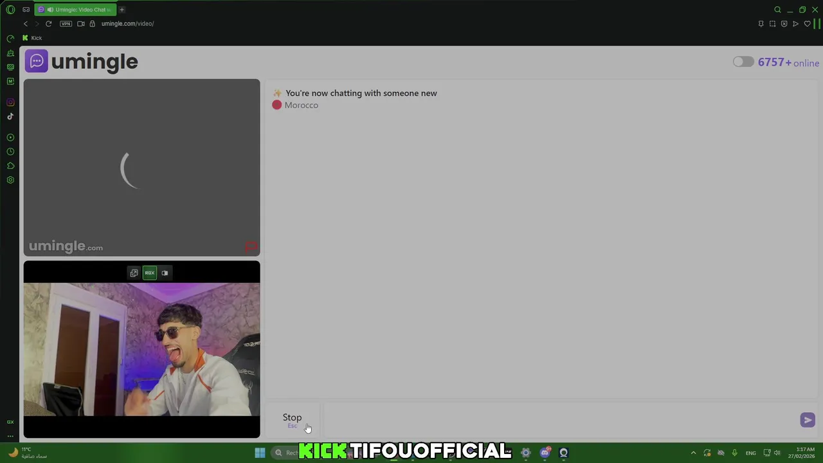Take a snapshot with the capture icon
This screenshot has height=463, width=823.
point(772,24)
